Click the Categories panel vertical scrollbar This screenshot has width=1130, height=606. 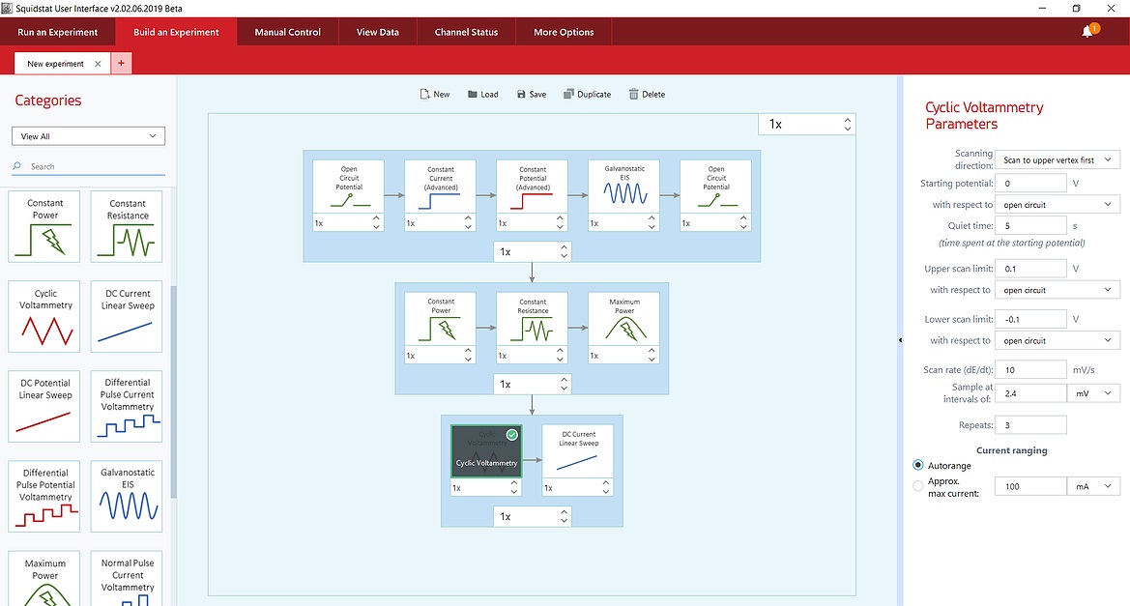[174, 387]
